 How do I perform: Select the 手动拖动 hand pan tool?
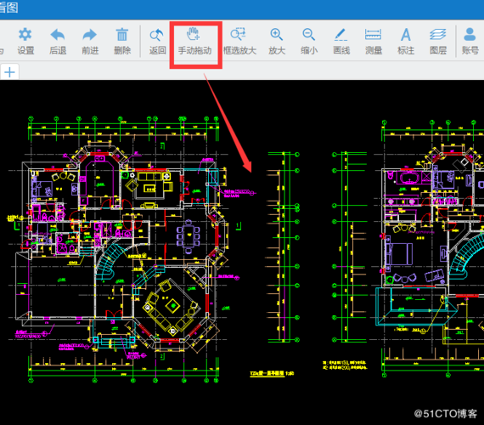pos(194,41)
